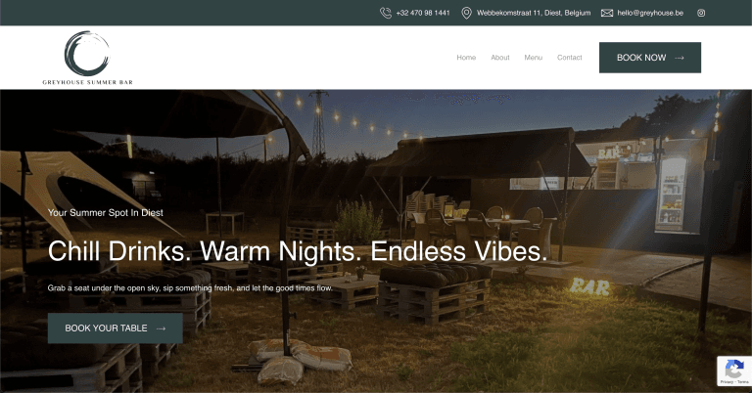Viewport: 752px width, 393px height.
Task: Open the About menu item
Action: (x=500, y=58)
